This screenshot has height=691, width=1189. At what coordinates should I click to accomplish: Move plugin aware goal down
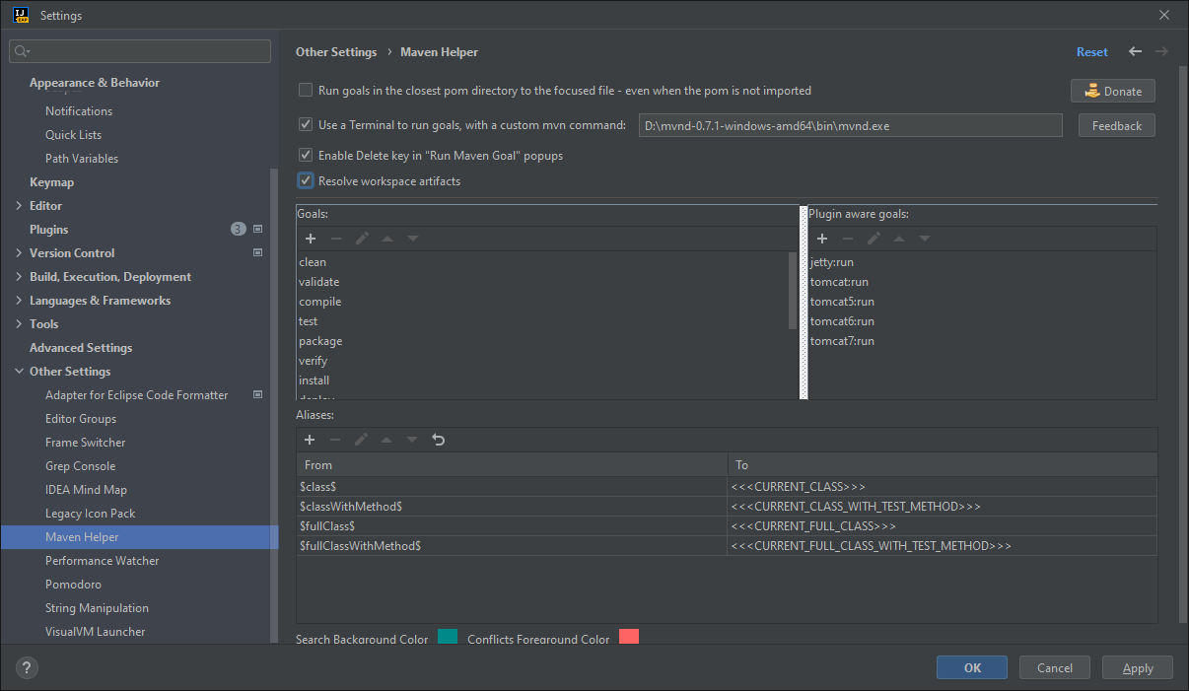coord(925,239)
